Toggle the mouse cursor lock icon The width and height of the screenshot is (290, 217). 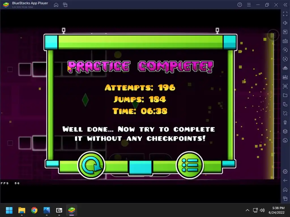pyautogui.click(x=285, y=32)
